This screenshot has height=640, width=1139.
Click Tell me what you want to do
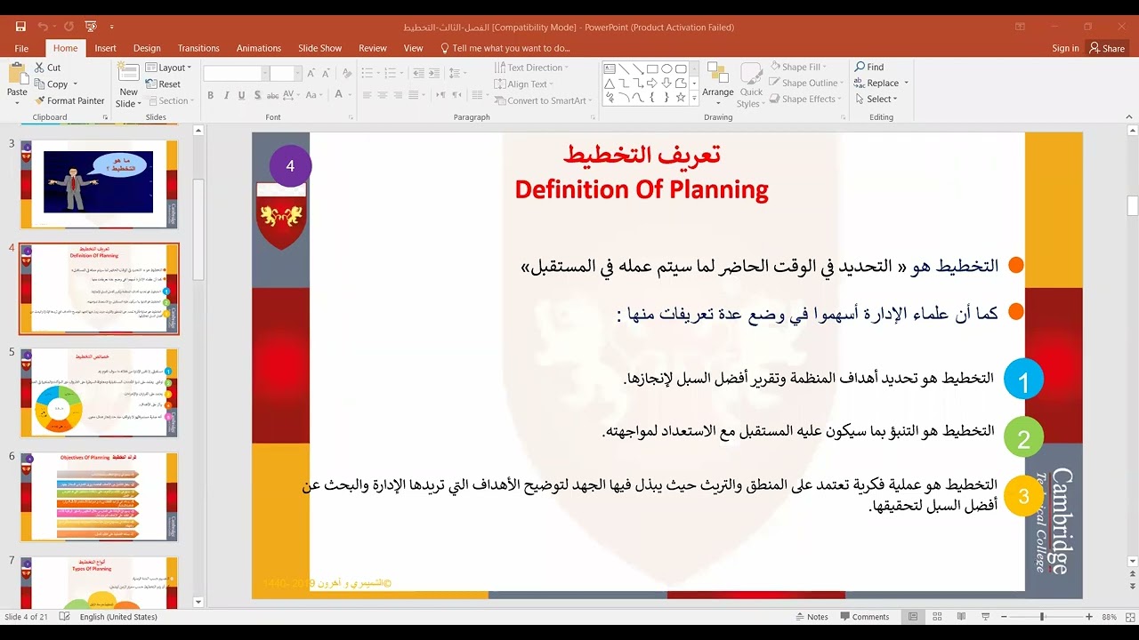[505, 48]
